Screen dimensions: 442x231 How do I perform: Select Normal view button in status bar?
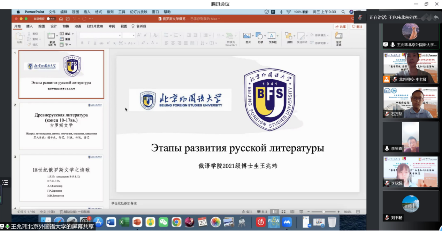275,212
